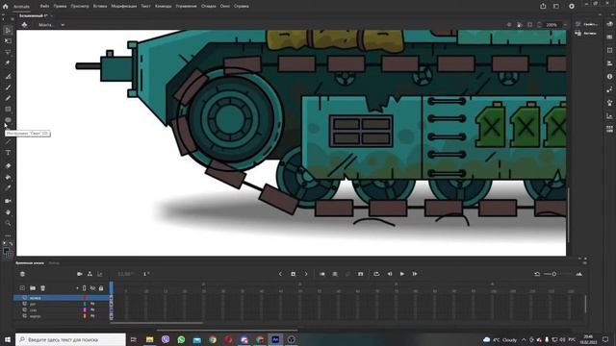
Task: Open the Properties panel button on right
Action: 586,24
